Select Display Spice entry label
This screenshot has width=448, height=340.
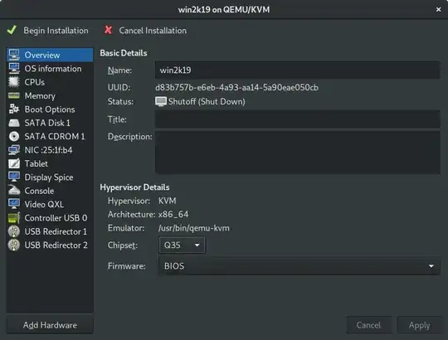coord(49,177)
